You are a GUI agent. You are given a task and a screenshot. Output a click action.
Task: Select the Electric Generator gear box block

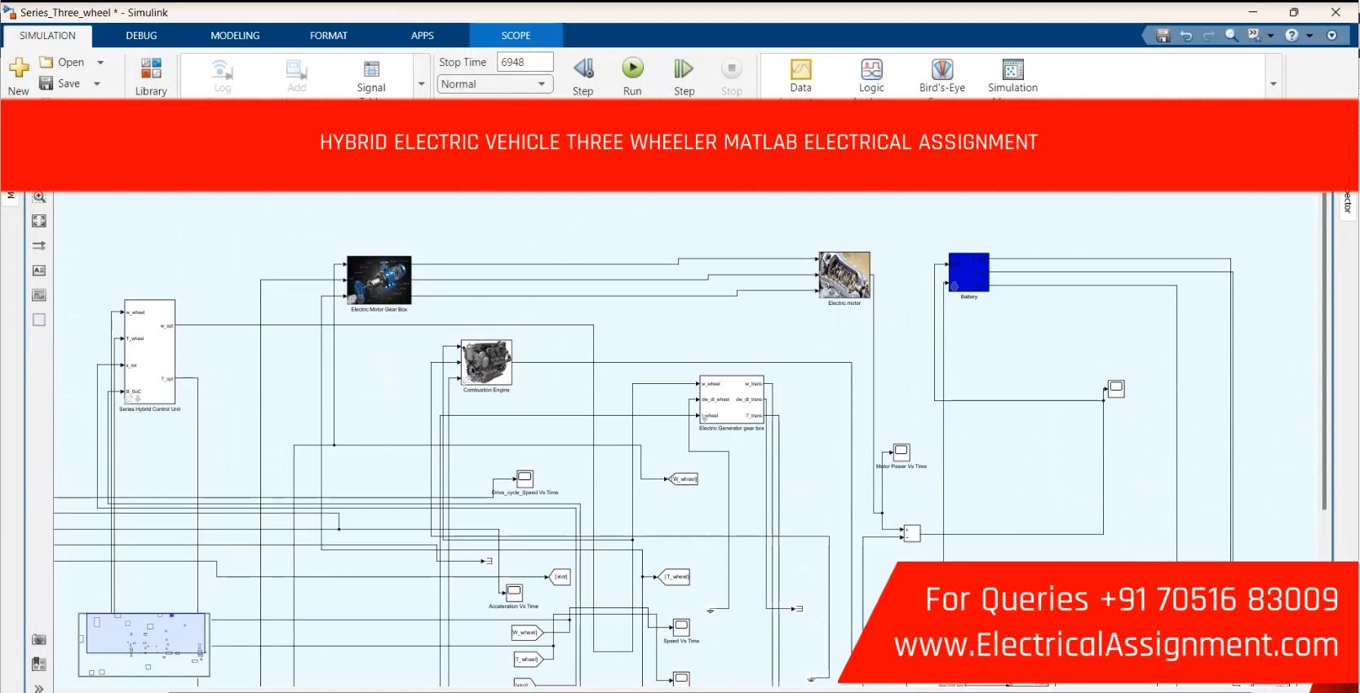[x=732, y=399]
